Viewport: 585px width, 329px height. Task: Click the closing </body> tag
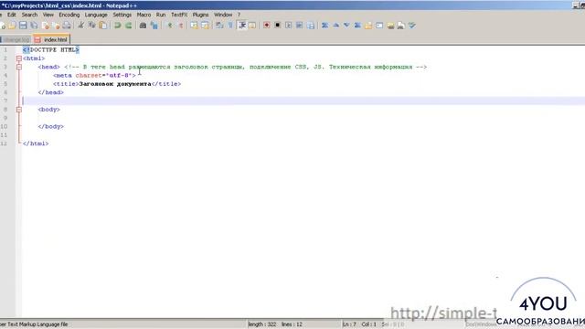point(51,126)
